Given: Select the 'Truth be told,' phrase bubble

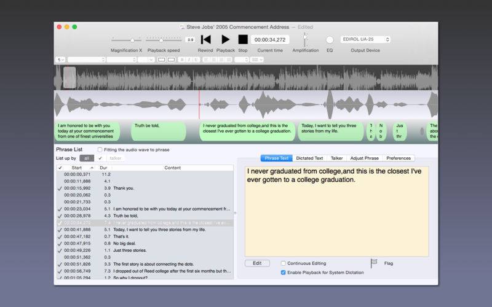Looking at the screenshot, I should pyautogui.click(x=159, y=131).
